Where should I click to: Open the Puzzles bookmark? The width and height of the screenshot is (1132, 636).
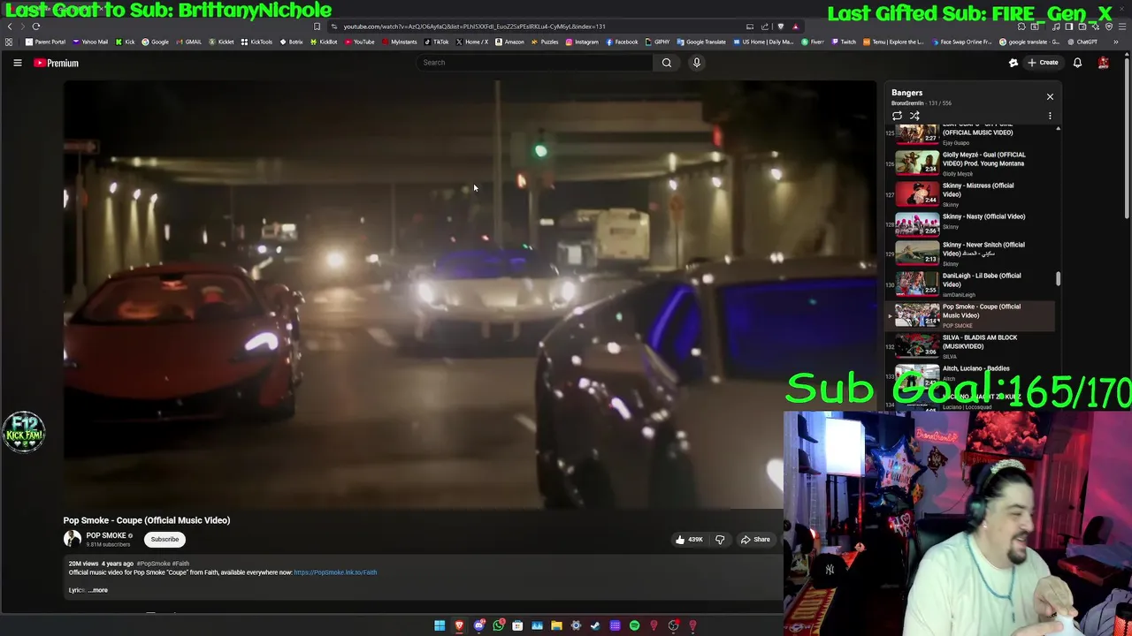point(545,42)
